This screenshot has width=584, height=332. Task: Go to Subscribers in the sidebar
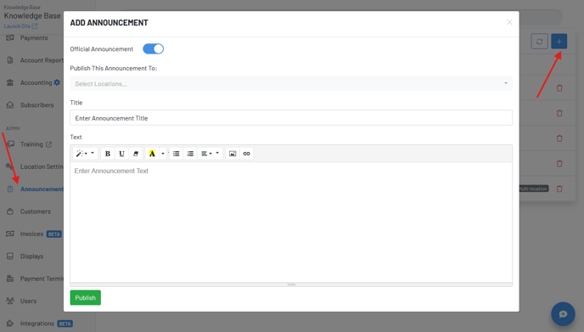pos(36,105)
